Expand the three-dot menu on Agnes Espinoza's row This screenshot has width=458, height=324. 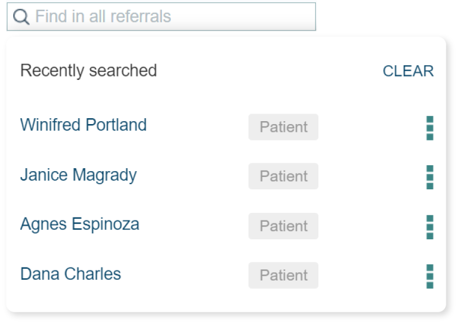(x=430, y=226)
